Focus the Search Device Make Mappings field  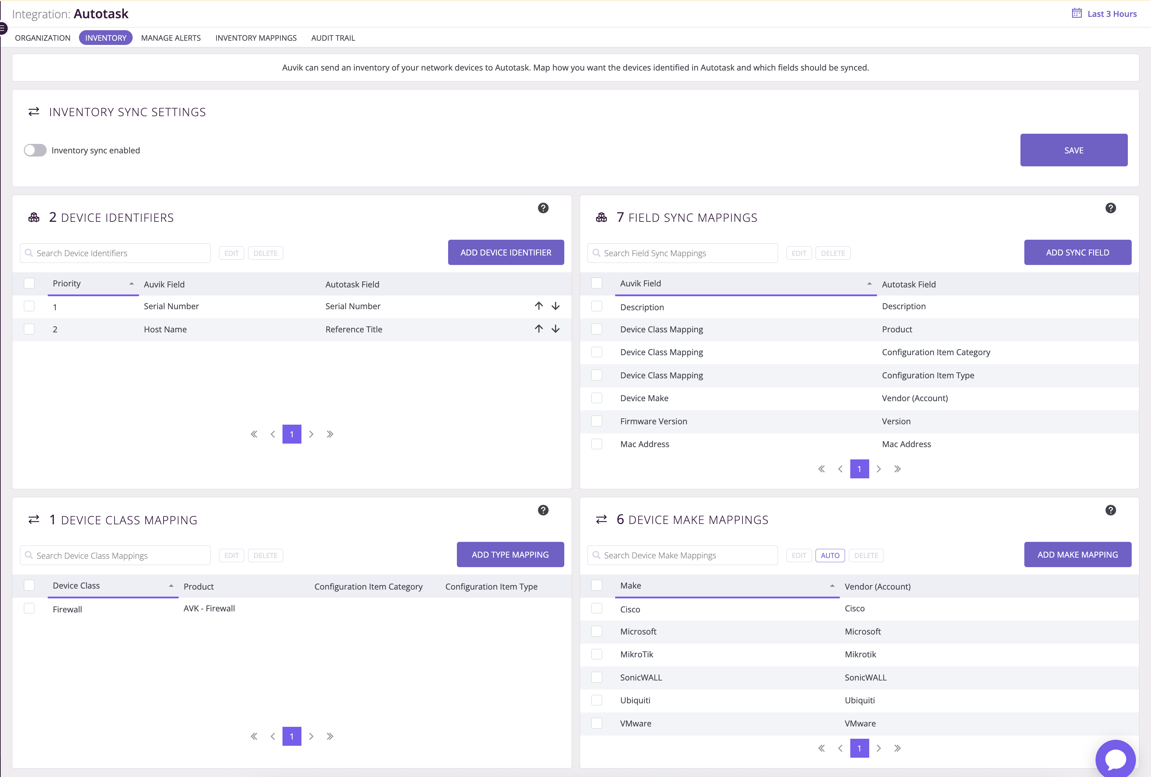[x=683, y=555]
